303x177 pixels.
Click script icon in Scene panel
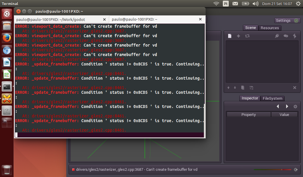294,36
